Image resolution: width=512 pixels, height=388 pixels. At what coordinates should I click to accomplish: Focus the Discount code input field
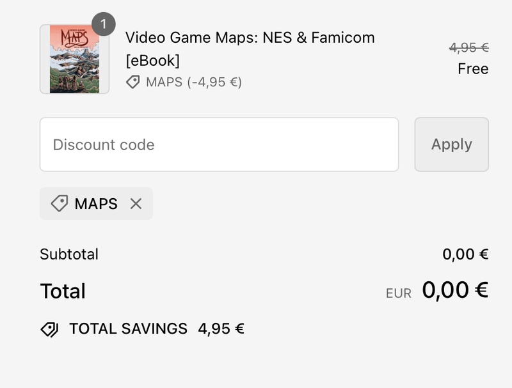coord(219,144)
